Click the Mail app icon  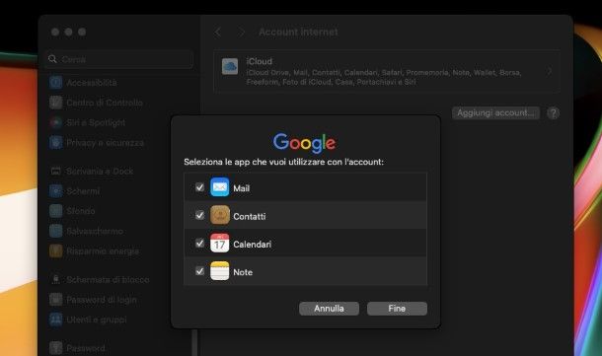[x=220, y=187]
